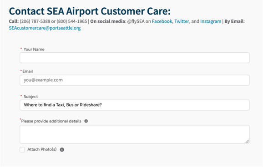263x167 pixels.
Task: Focus the Your Name text field
Action: [135, 58]
